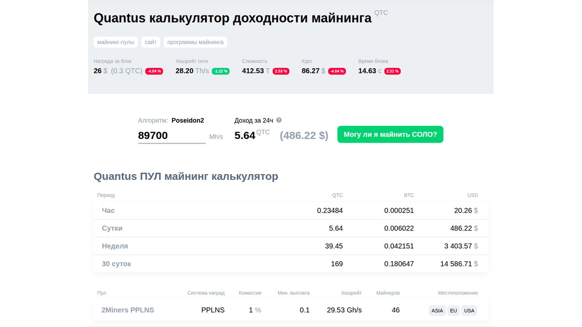Click the -4.04 % badge beside block reward
Screen dimensions: 582x327
pos(154,71)
